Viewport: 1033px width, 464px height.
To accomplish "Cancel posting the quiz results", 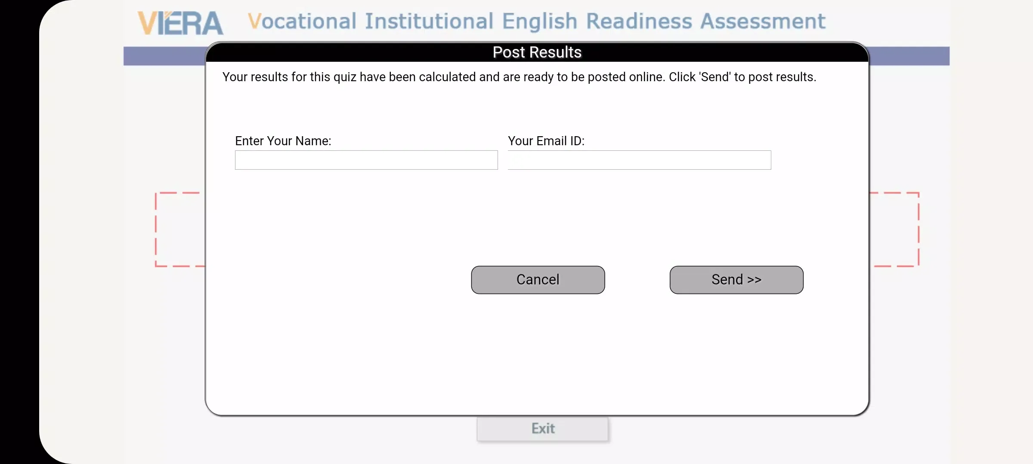I will coord(538,280).
